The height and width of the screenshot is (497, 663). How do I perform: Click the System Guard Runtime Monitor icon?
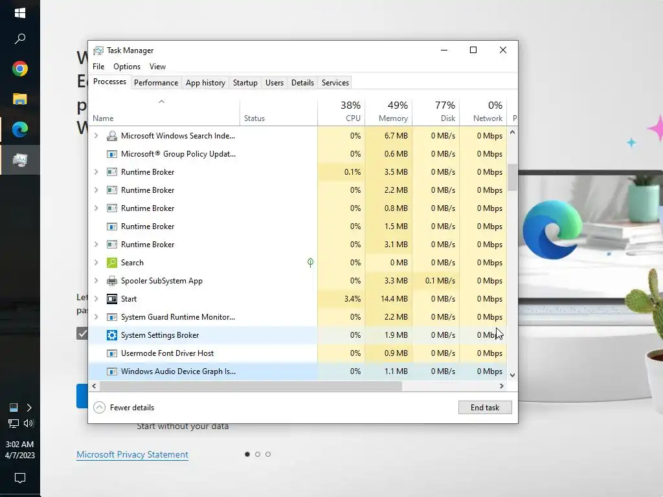coord(111,317)
